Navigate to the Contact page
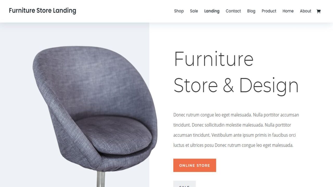This screenshot has height=187, width=333. pos(233,11)
